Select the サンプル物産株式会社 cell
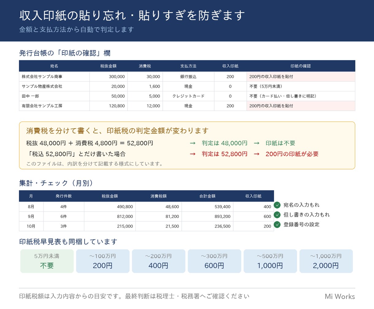The height and width of the screenshot is (309, 374). click(x=54, y=86)
